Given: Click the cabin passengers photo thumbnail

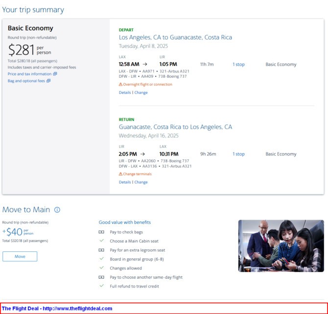Looking at the screenshot, I should (x=281, y=246).
